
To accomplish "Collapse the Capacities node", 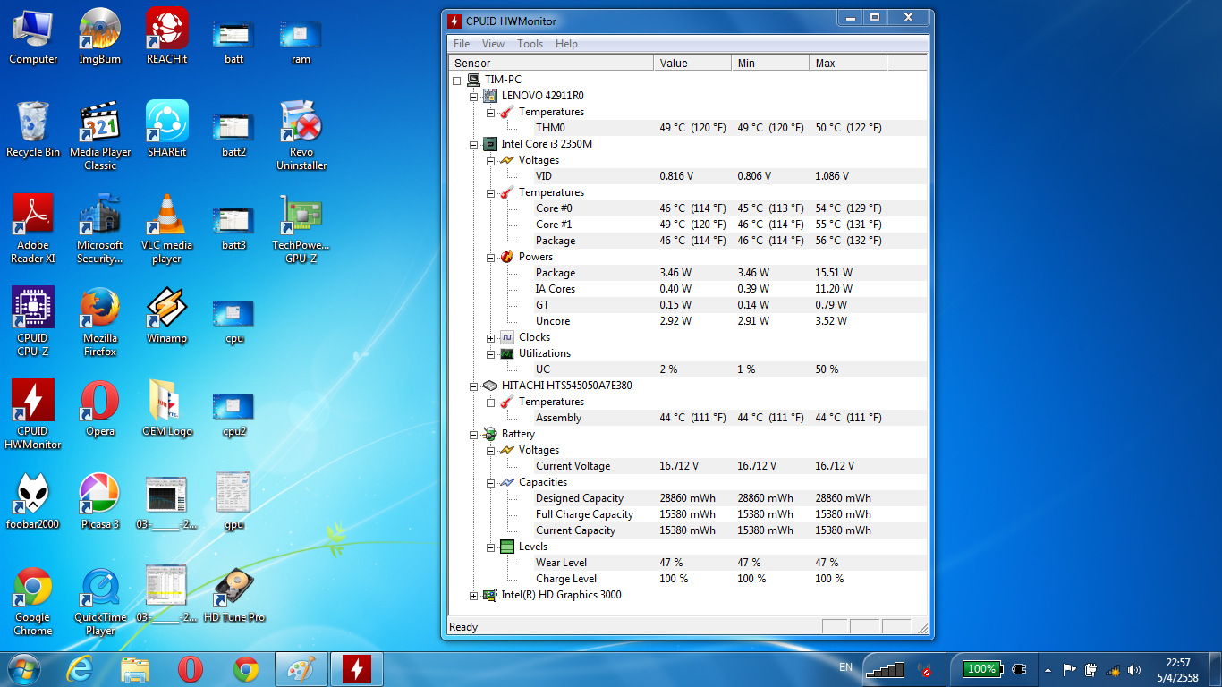I will click(491, 482).
